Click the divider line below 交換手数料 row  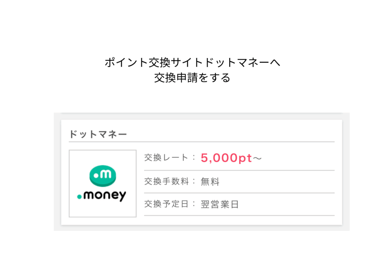(239, 193)
